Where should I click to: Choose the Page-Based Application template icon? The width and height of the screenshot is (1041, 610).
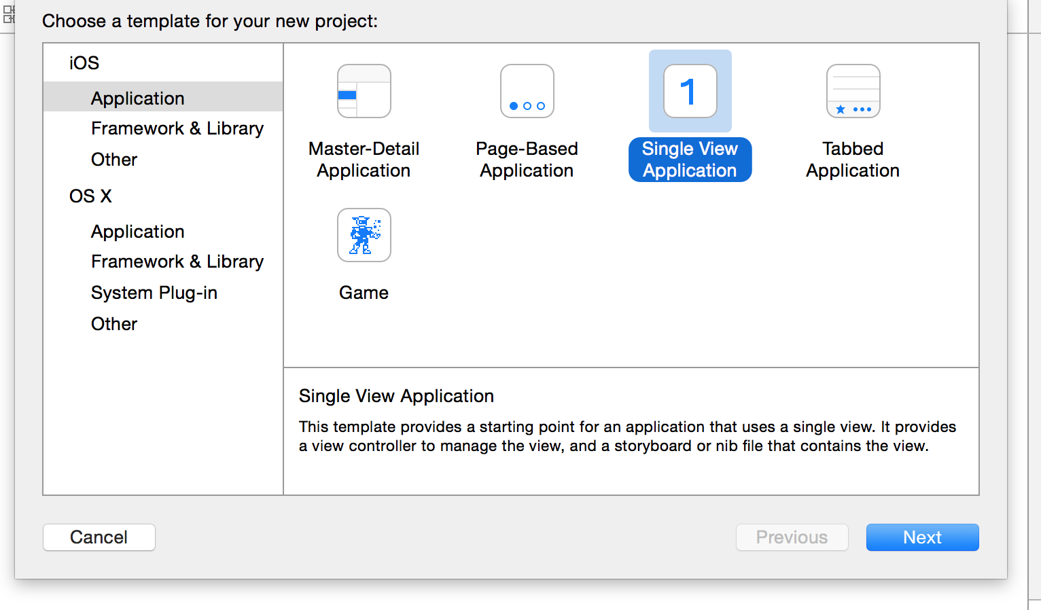coord(527,91)
